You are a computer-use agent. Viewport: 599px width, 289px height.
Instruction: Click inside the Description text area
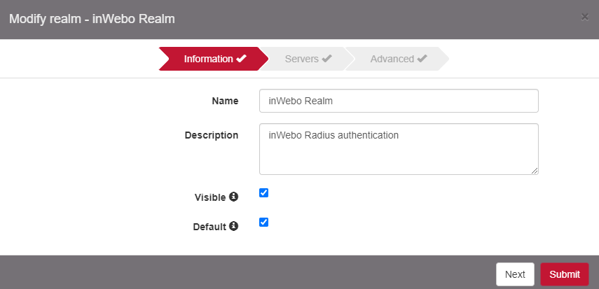(x=399, y=149)
